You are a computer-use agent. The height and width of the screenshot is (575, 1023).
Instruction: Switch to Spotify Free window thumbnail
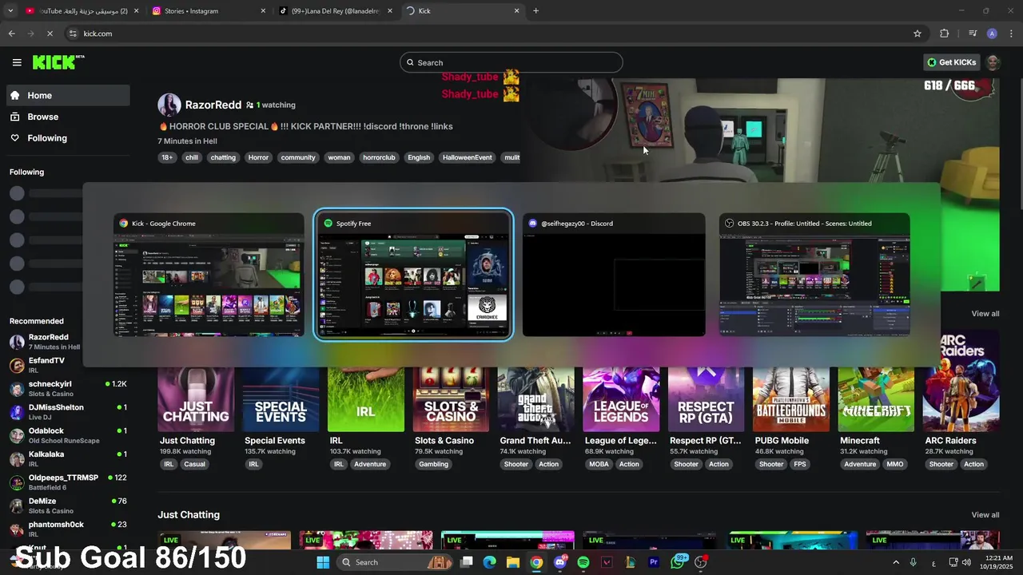click(413, 276)
